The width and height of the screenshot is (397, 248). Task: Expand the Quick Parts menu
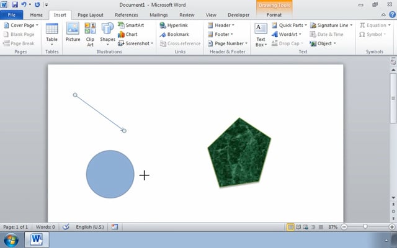(x=289, y=25)
